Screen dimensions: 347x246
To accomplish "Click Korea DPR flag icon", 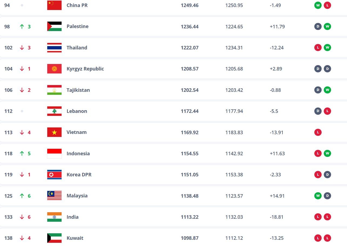I will (x=54, y=174).
